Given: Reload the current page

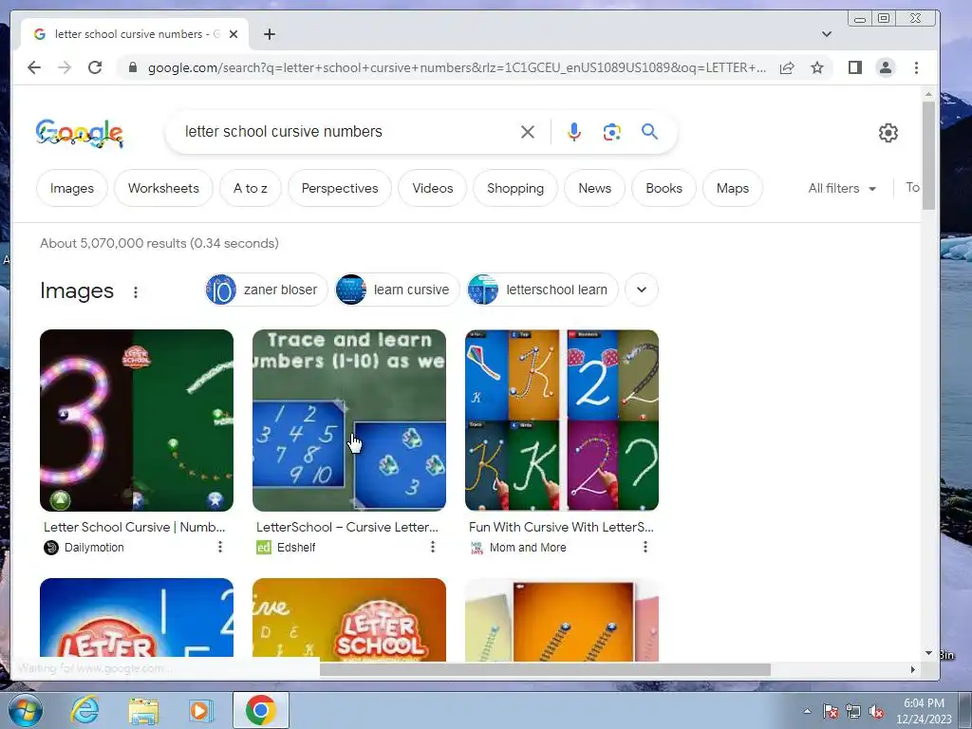Looking at the screenshot, I should [95, 67].
